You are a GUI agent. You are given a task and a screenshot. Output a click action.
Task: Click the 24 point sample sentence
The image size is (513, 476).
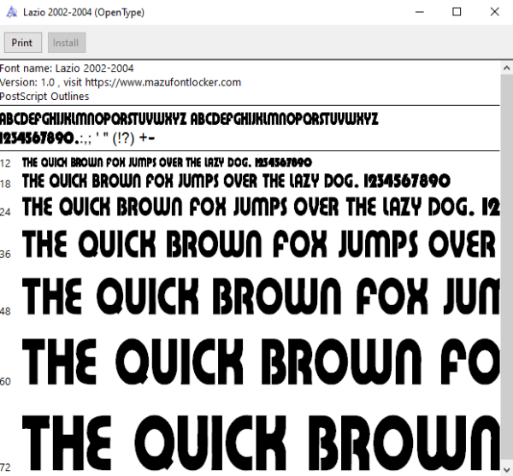(261, 208)
